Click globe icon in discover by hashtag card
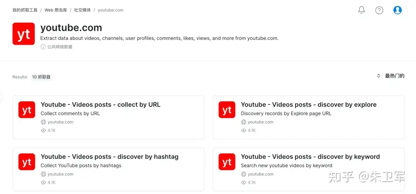 pyautogui.click(x=44, y=174)
